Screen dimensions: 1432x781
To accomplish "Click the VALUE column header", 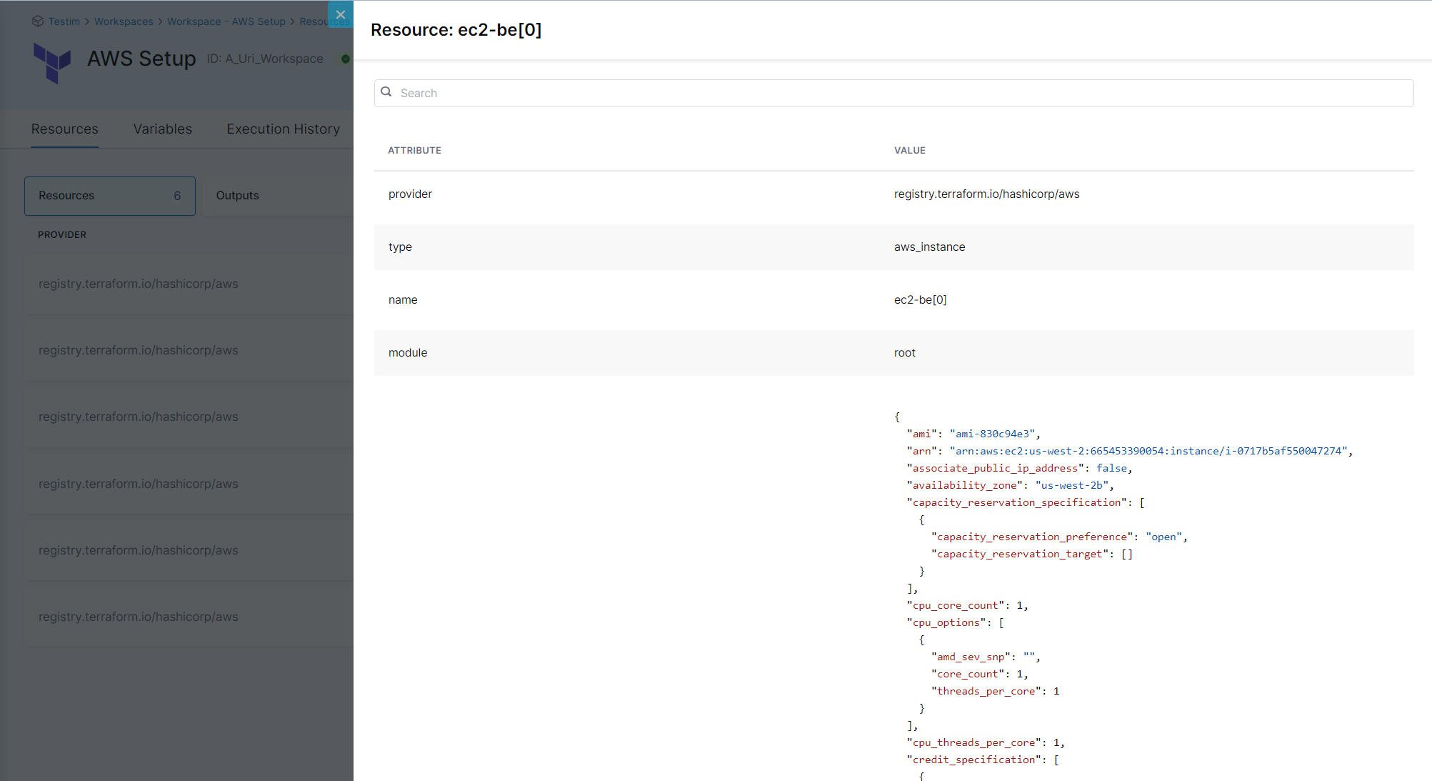I will click(909, 151).
